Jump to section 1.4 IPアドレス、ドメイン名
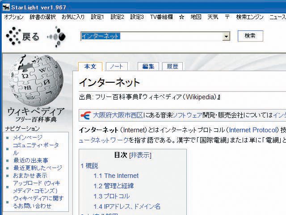Viewport: 286px width, 215px height. 127,207
